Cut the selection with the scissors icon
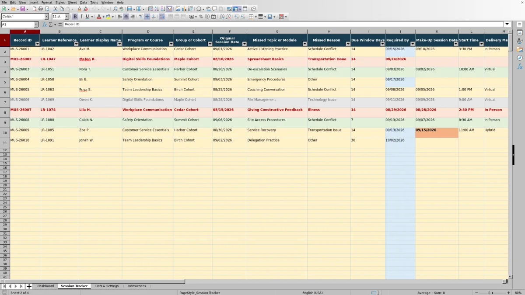Image resolution: width=525 pixels, height=295 pixels. point(56,9)
